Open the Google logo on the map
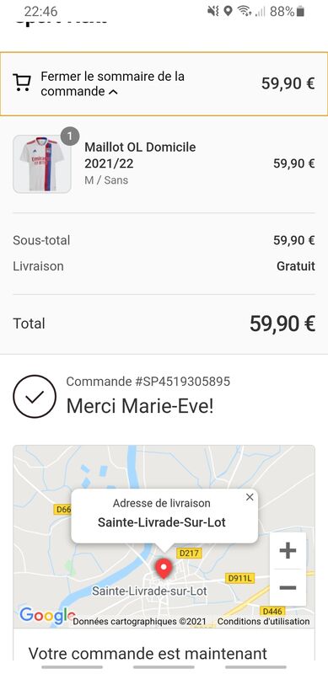The width and height of the screenshot is (328, 674). click(46, 616)
